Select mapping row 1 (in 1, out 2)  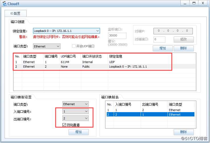click(151, 110)
